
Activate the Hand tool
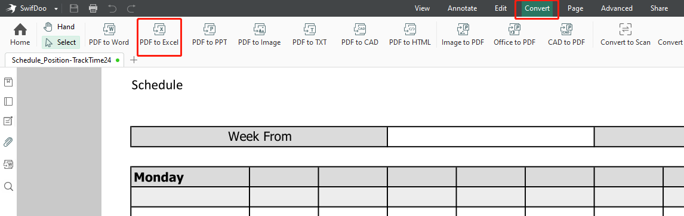coord(59,27)
